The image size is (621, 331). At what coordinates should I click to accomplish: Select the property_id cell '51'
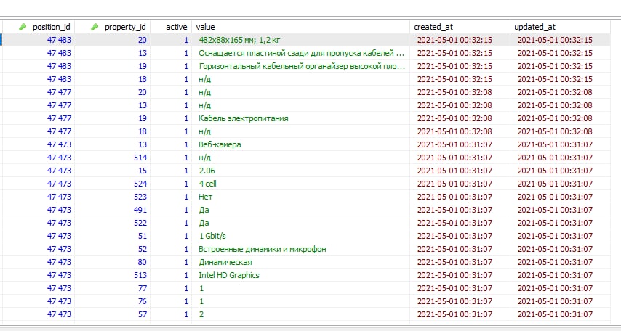[112, 236]
